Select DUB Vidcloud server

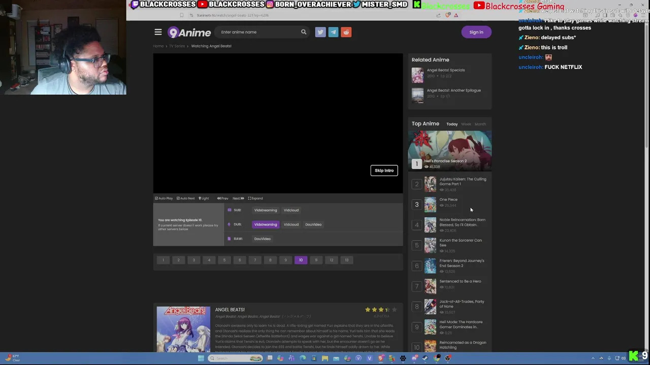(291, 224)
